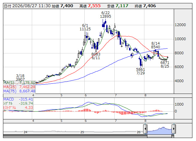Click the left range slider handle arrow
Viewport: 196px width, 141px height.
click(145, 129)
